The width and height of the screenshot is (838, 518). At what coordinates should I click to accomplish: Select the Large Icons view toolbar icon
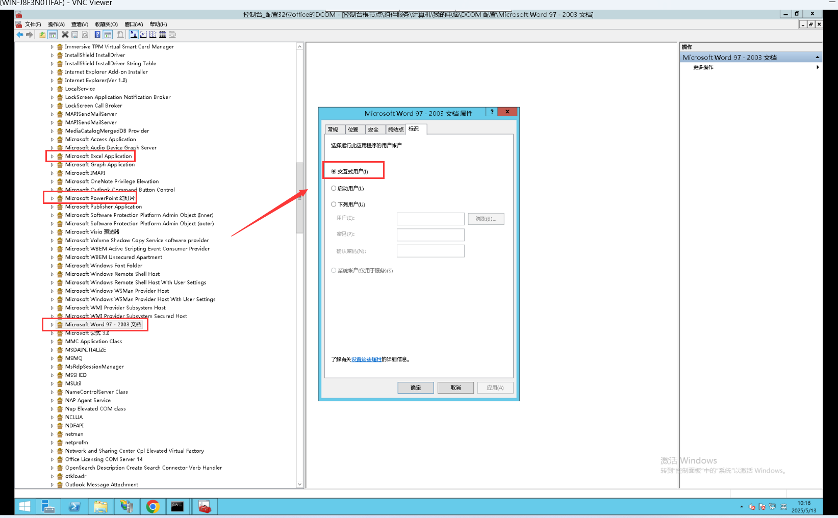click(134, 35)
